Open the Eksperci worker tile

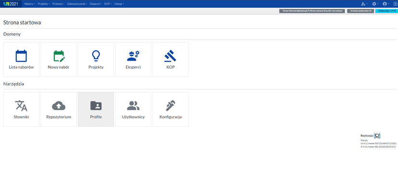(133, 60)
